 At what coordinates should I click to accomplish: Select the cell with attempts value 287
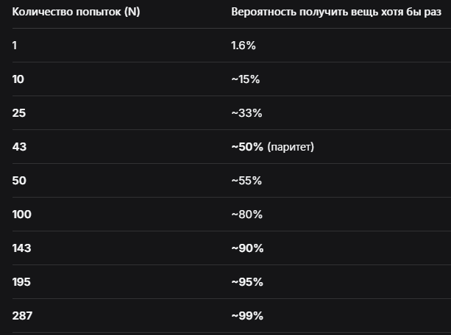pos(22,316)
